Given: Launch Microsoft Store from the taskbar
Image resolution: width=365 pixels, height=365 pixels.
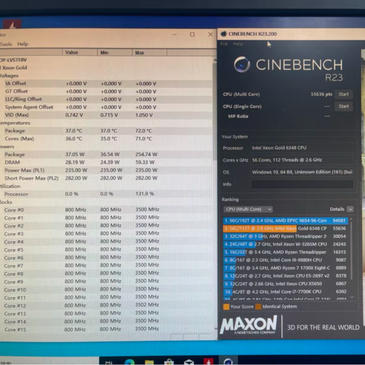Looking at the screenshot, I should (169, 361).
